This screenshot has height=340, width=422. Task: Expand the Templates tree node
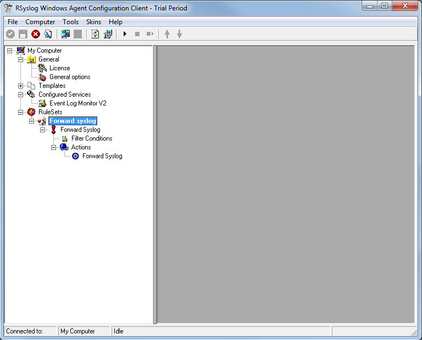(x=21, y=86)
